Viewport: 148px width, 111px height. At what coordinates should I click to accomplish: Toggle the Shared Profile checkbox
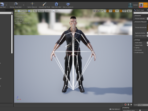pos(147,45)
